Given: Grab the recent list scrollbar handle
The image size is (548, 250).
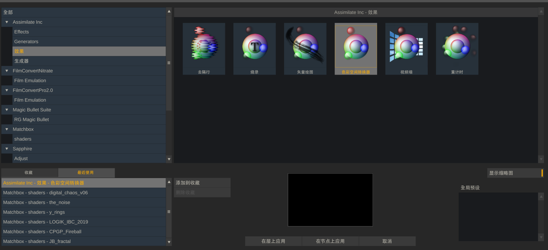Looking at the screenshot, I should [169, 212].
